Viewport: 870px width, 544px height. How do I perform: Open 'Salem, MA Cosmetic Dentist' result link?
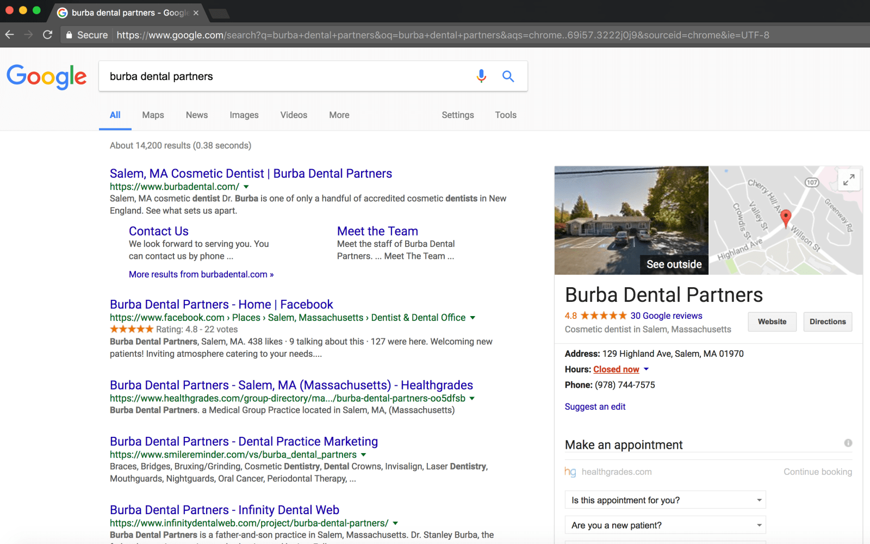pyautogui.click(x=251, y=174)
